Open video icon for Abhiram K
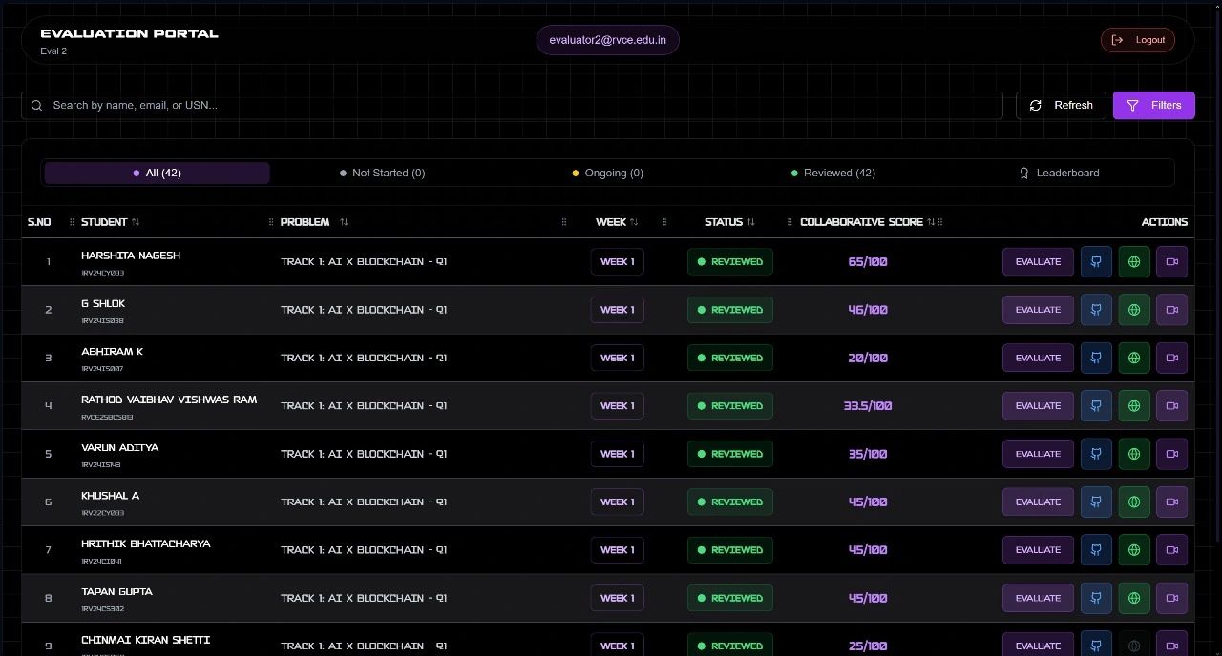The image size is (1222, 656). pyautogui.click(x=1171, y=359)
